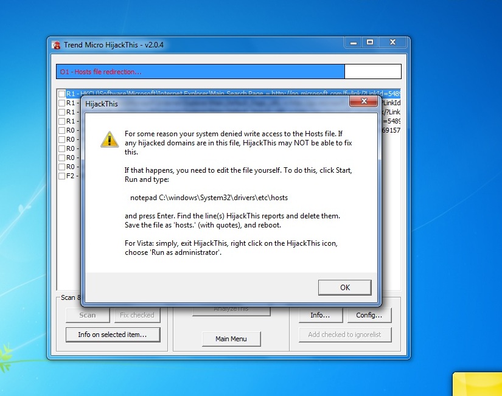
Task: Tick the checkbox of the highlighted R1 row
Action: [62, 94]
